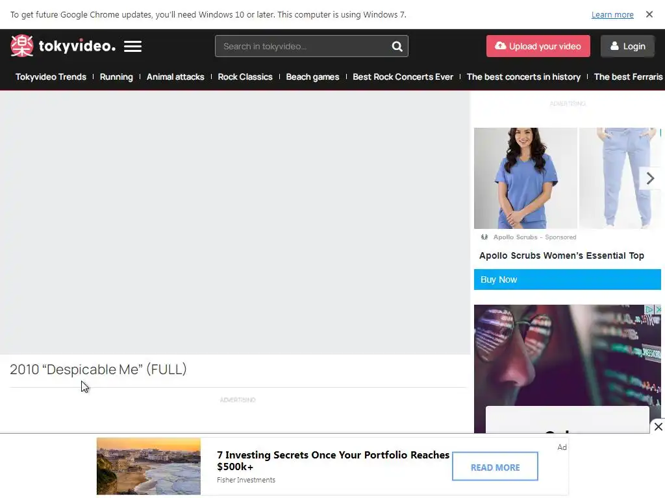
Task: Click the Buy Now button
Action: [x=567, y=279]
